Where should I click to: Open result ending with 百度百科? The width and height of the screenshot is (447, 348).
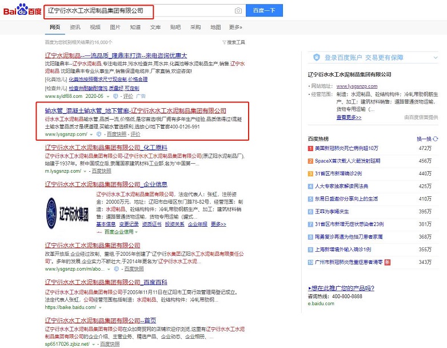click(x=106, y=282)
